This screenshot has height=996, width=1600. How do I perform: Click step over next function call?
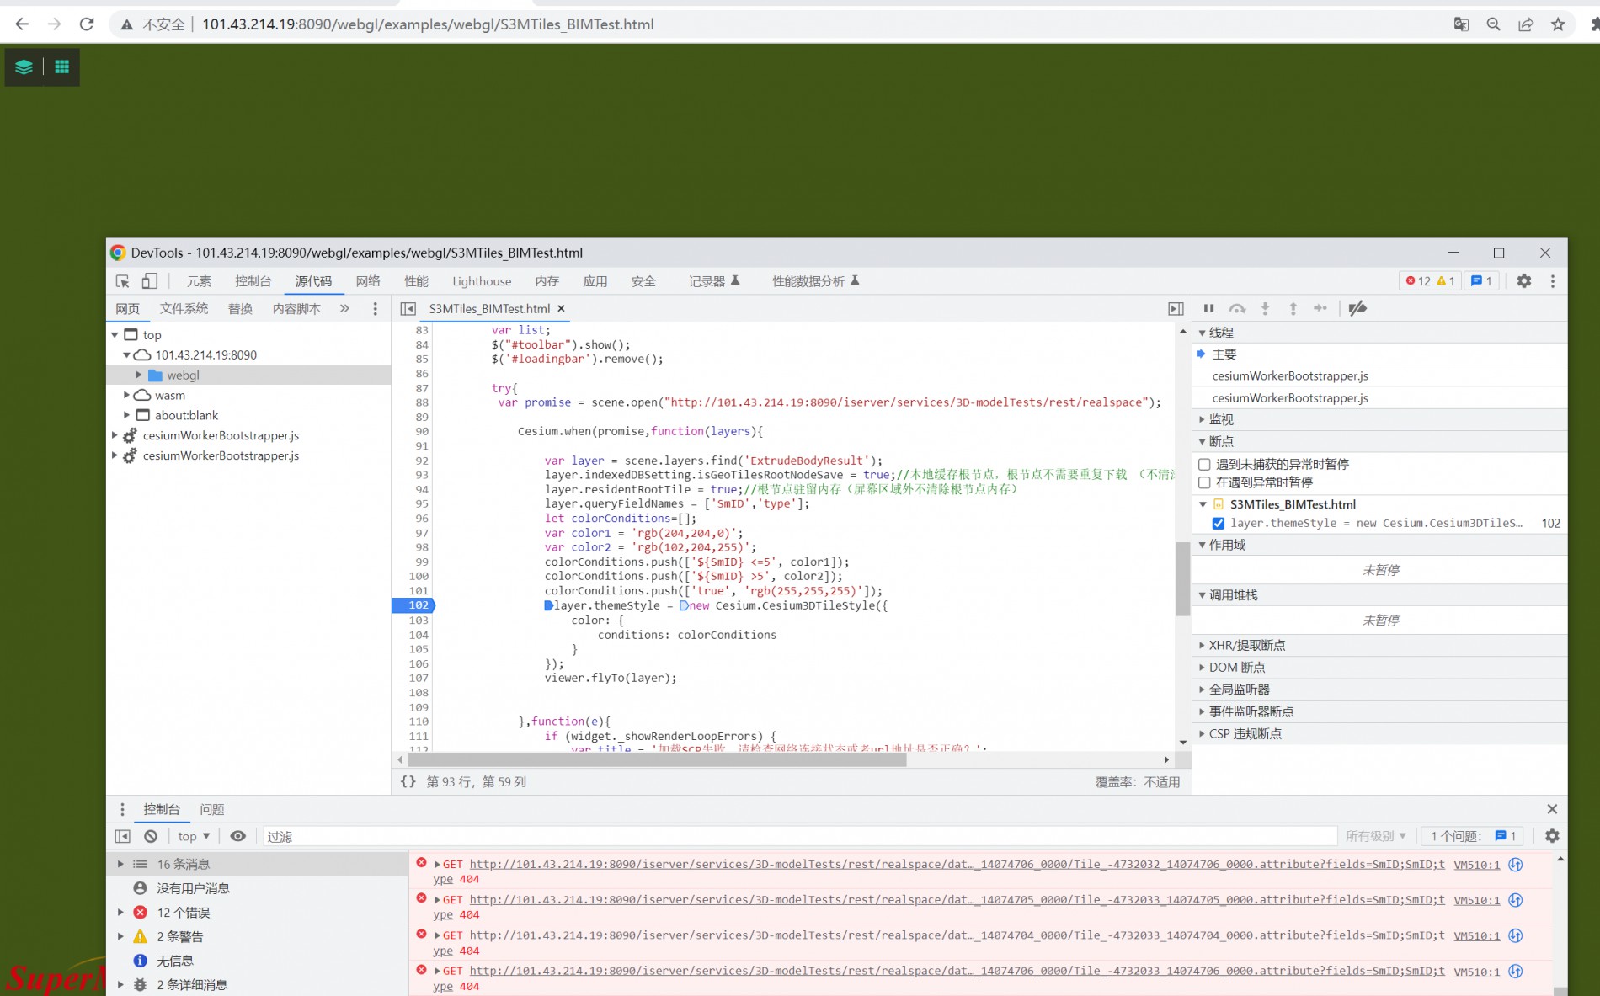tap(1236, 308)
